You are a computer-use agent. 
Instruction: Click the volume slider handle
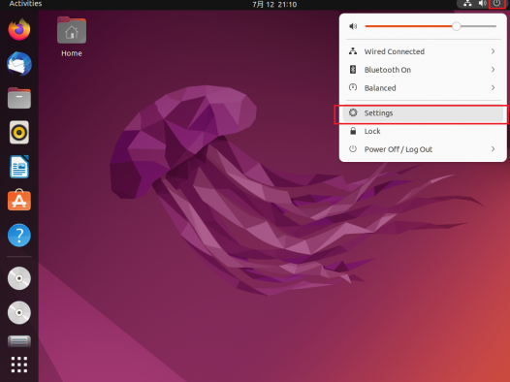point(457,26)
